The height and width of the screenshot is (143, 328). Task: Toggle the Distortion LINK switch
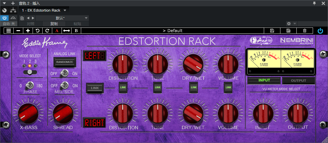(x=123, y=87)
